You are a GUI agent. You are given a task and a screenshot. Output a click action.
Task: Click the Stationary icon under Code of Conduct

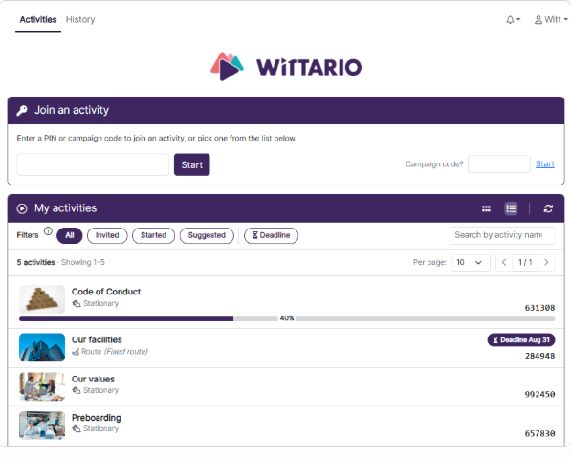point(77,303)
